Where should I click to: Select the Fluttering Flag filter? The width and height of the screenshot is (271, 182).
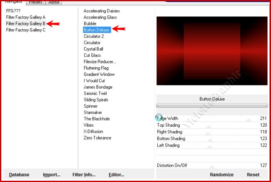coord(96,68)
